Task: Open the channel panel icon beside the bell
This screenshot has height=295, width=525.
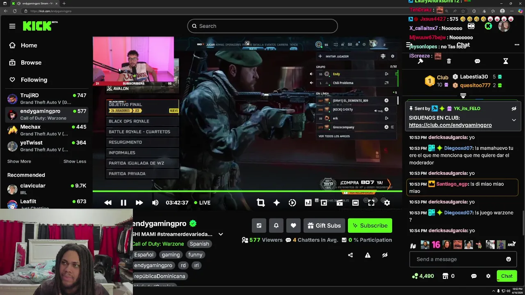Action: (259, 225)
